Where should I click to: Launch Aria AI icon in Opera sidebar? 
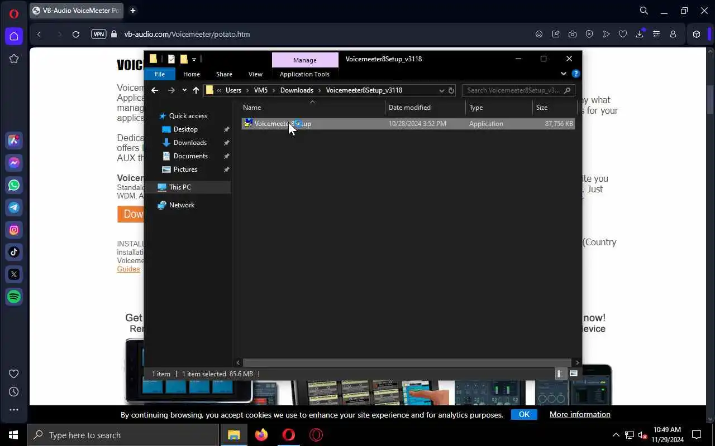pyautogui.click(x=14, y=140)
